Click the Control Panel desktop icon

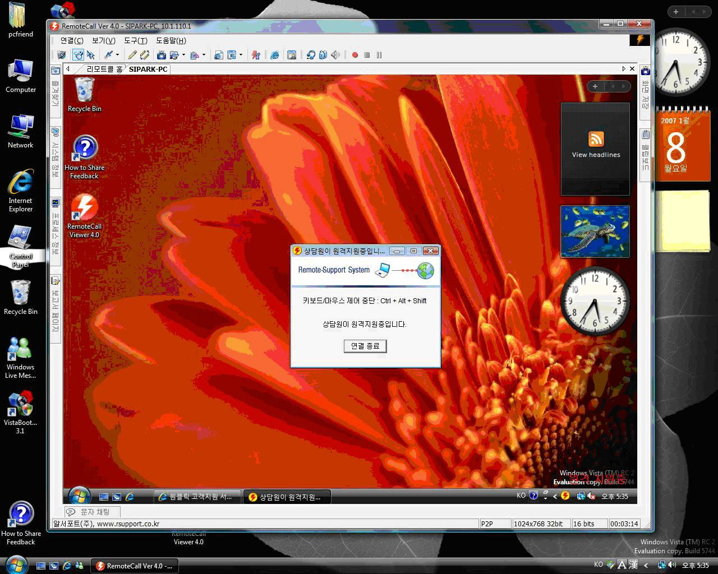coord(21,246)
